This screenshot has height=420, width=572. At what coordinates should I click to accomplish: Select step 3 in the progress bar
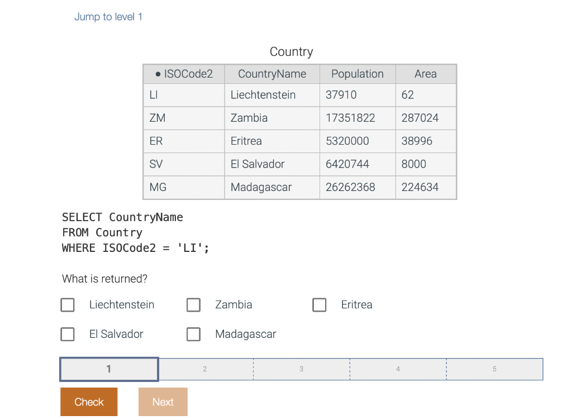click(301, 369)
